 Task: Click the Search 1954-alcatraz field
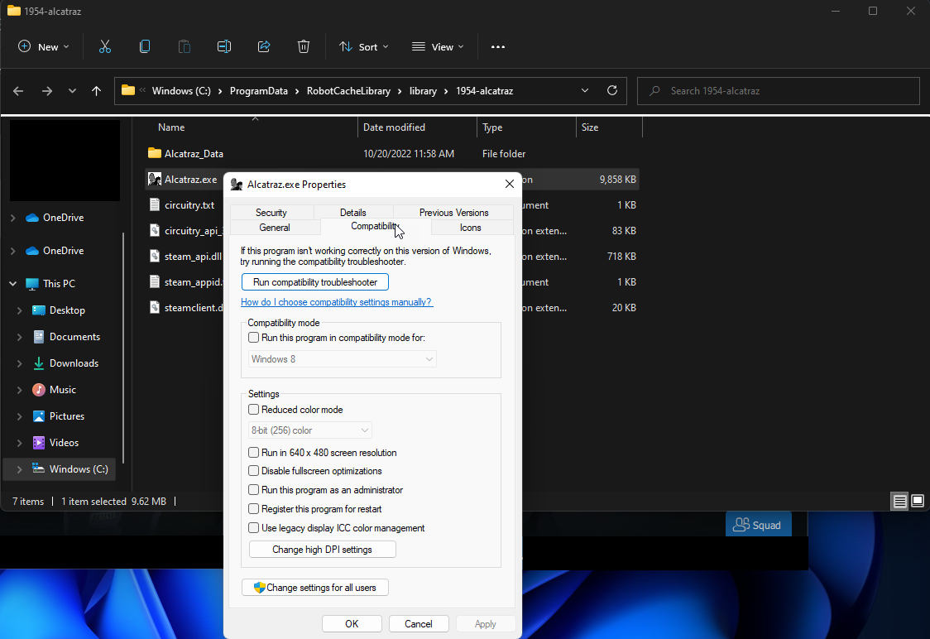[x=778, y=91]
